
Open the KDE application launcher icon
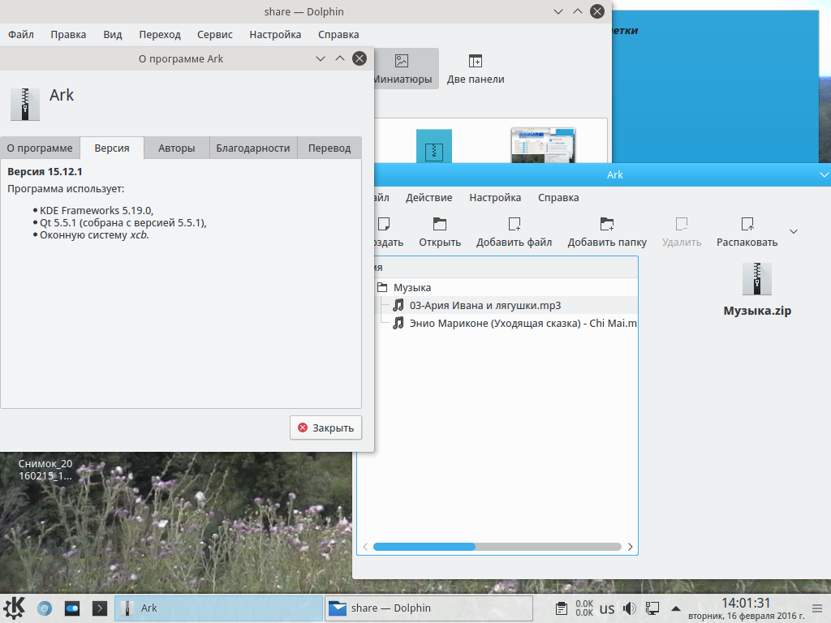[15, 608]
